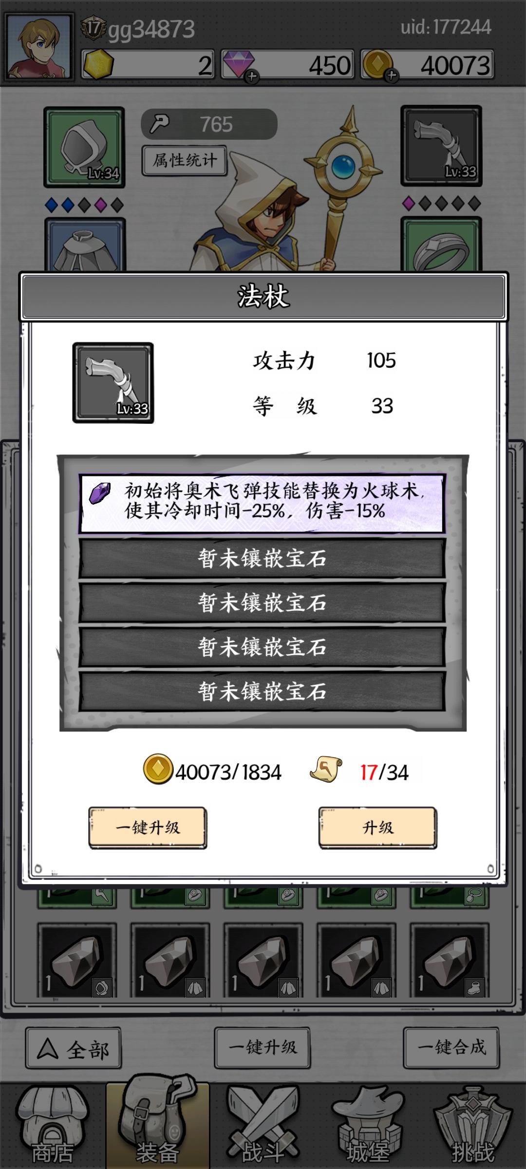
Task: Click the 升级 upgrade button
Action: pyautogui.click(x=377, y=828)
